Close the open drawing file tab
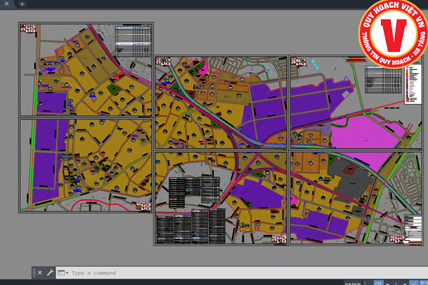This screenshot has height=285, width=428. coord(6,4)
